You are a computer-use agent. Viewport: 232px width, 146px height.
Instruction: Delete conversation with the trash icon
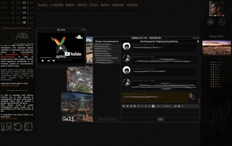pos(198,42)
